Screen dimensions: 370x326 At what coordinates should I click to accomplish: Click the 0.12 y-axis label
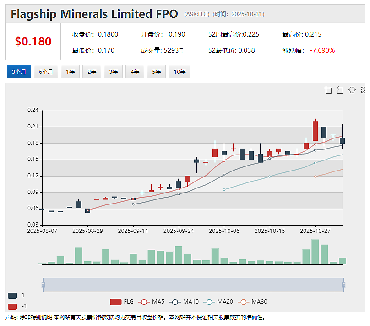[x=33, y=176]
